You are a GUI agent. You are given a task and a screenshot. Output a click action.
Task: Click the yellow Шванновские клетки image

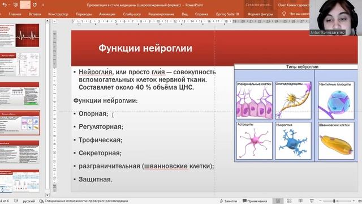(x=336, y=141)
